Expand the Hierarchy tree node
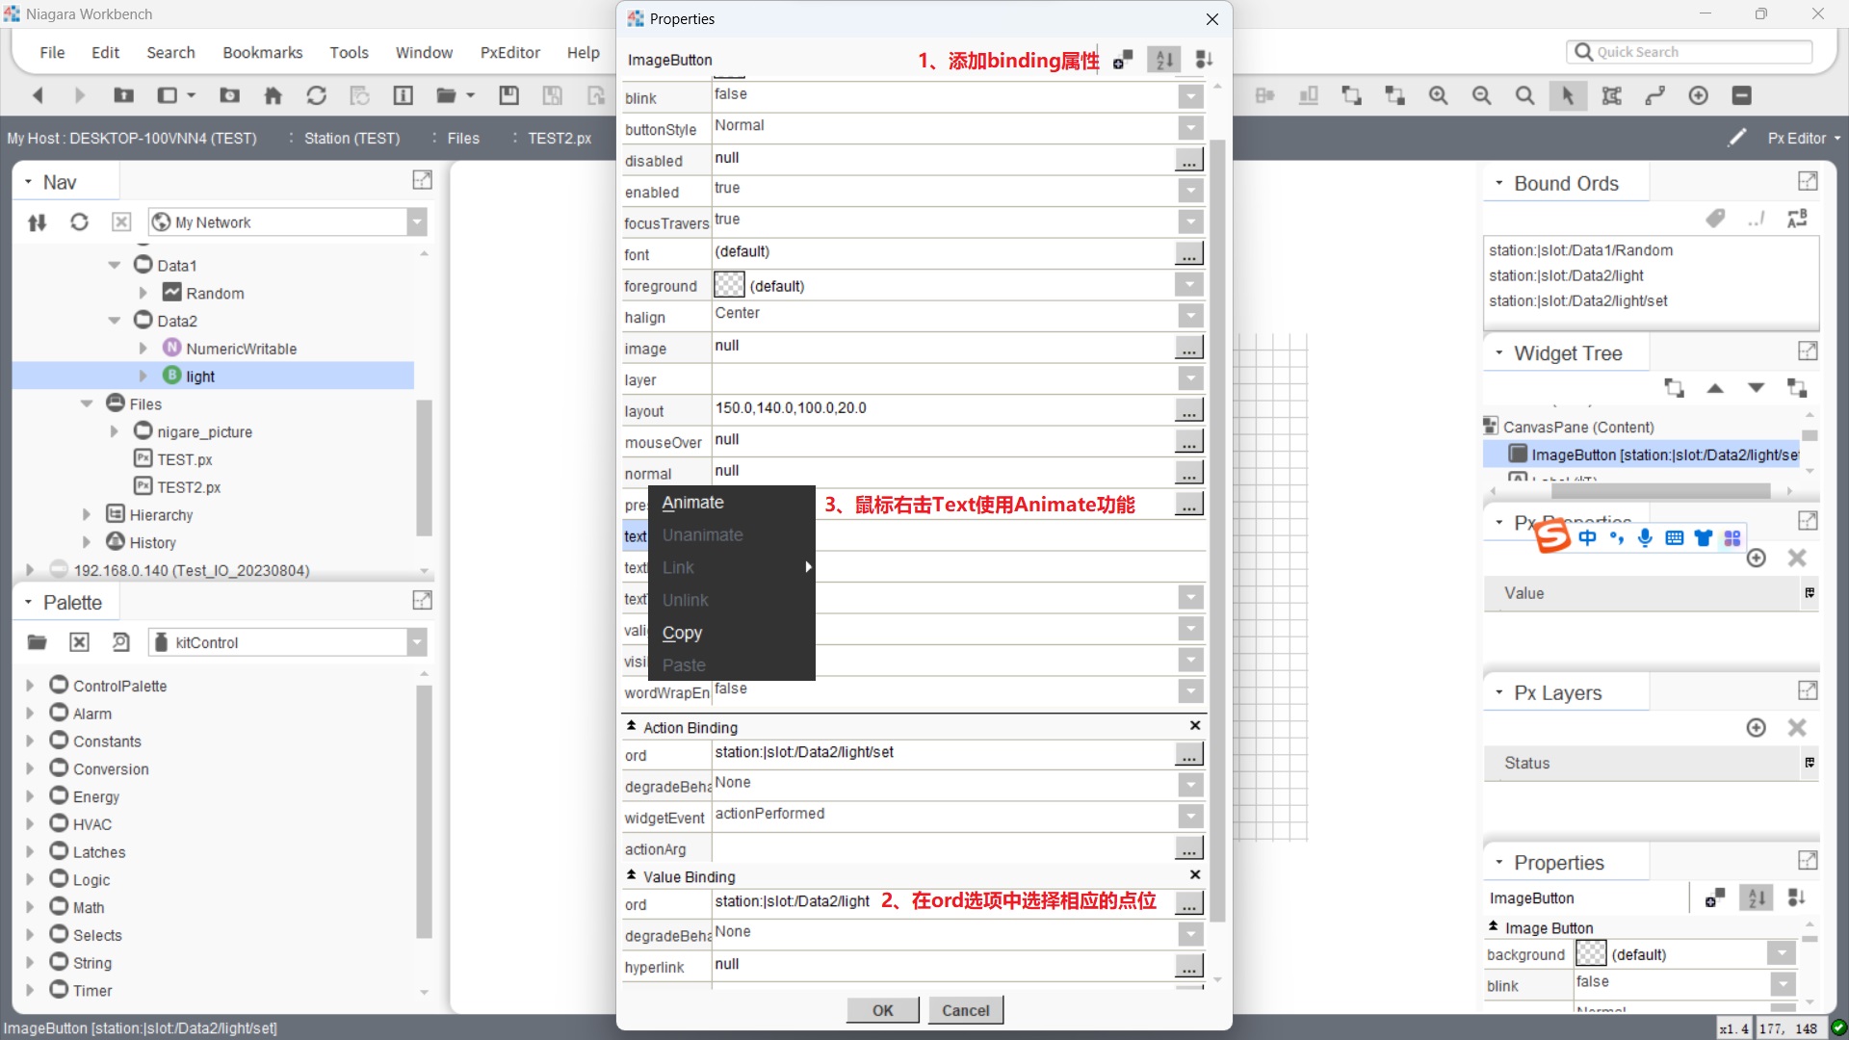This screenshot has width=1849, height=1040. point(87,515)
